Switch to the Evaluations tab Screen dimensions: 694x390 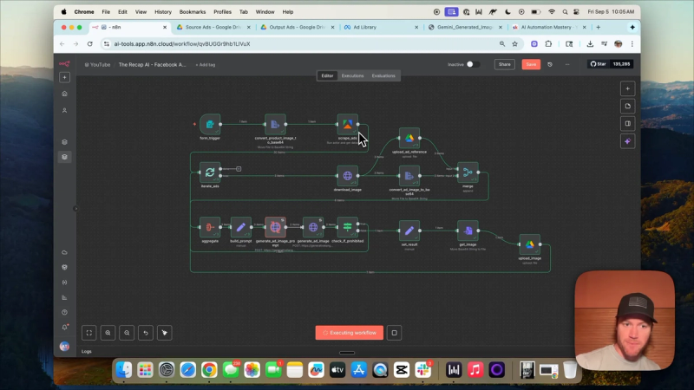click(x=383, y=75)
